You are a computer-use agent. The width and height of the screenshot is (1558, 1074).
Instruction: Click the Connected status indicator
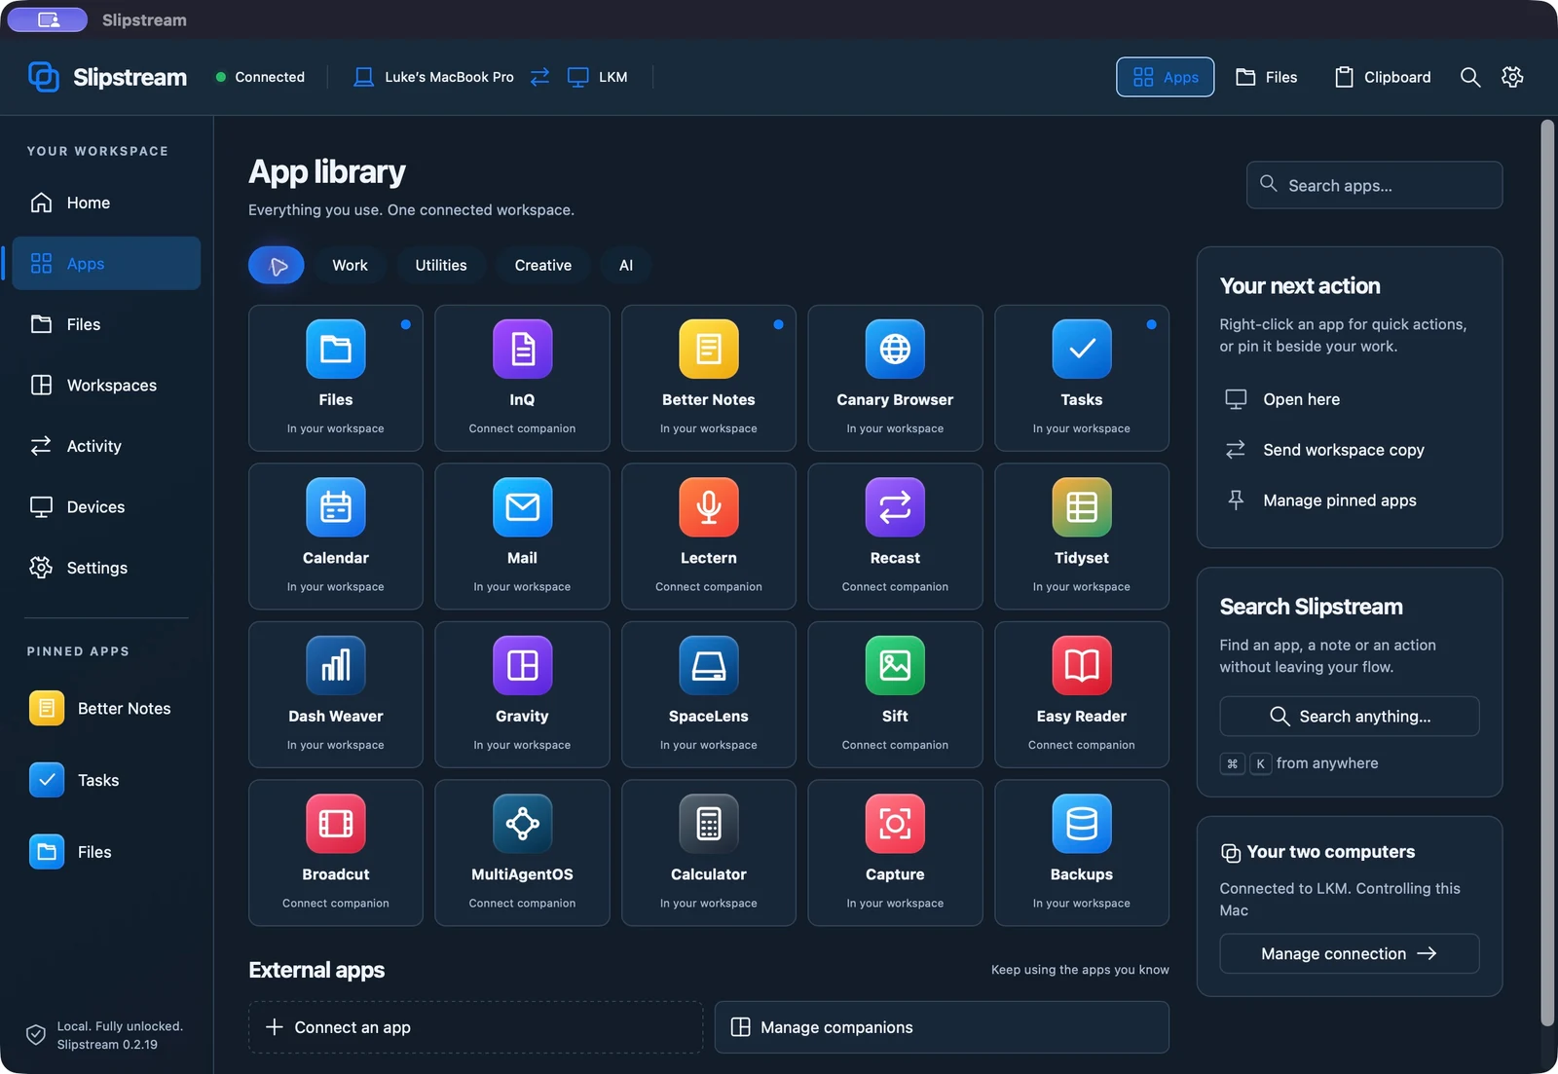pyautogui.click(x=260, y=77)
